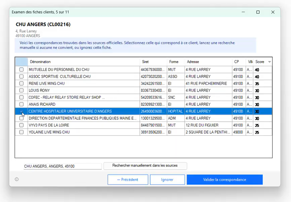Minimize the Examen des fiches clients window
Image resolution: width=291 pixels, height=202 pixels.
click(x=243, y=12)
